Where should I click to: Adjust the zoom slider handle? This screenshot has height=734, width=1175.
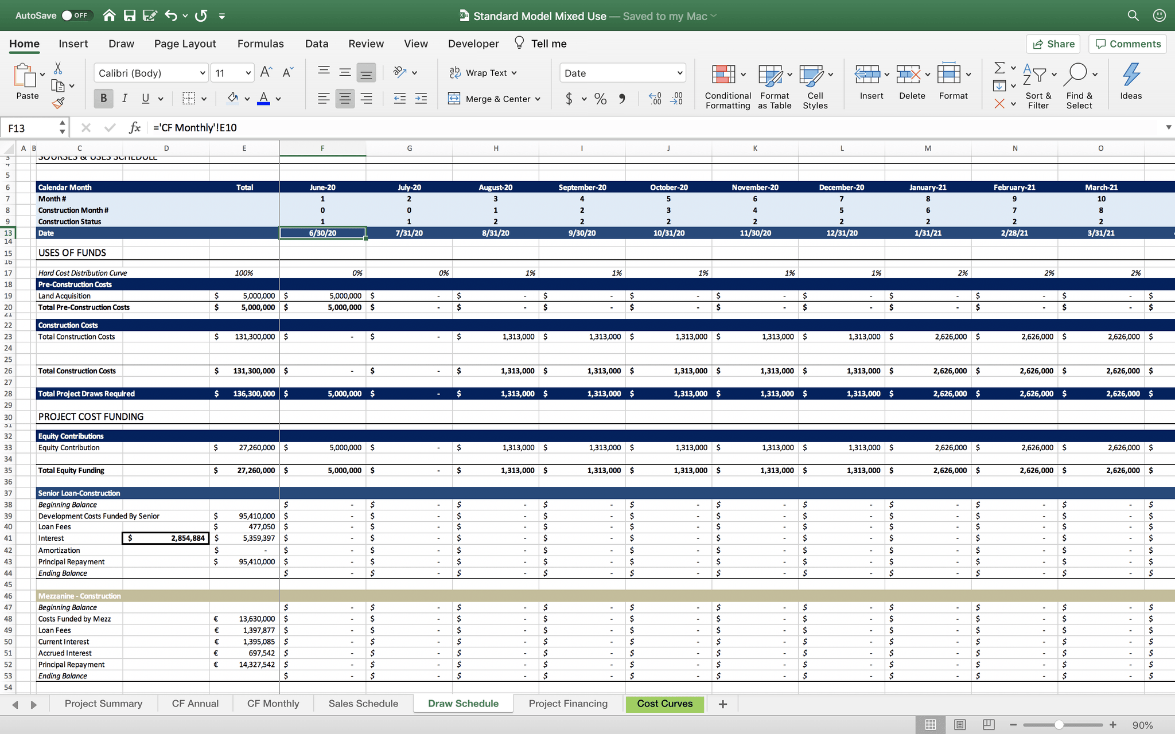[1059, 725]
